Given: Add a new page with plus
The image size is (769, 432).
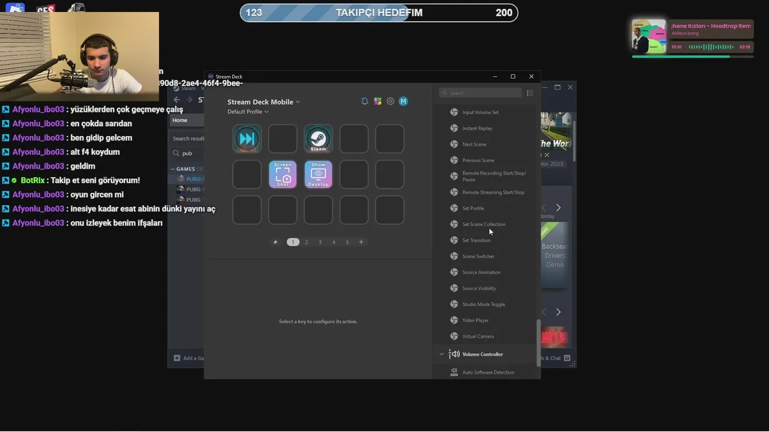Looking at the screenshot, I should pos(361,242).
